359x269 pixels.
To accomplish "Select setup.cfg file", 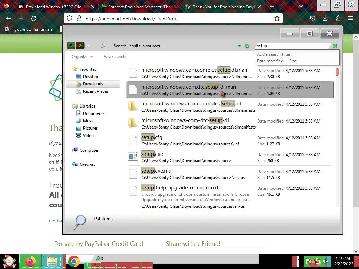I will [230, 140].
